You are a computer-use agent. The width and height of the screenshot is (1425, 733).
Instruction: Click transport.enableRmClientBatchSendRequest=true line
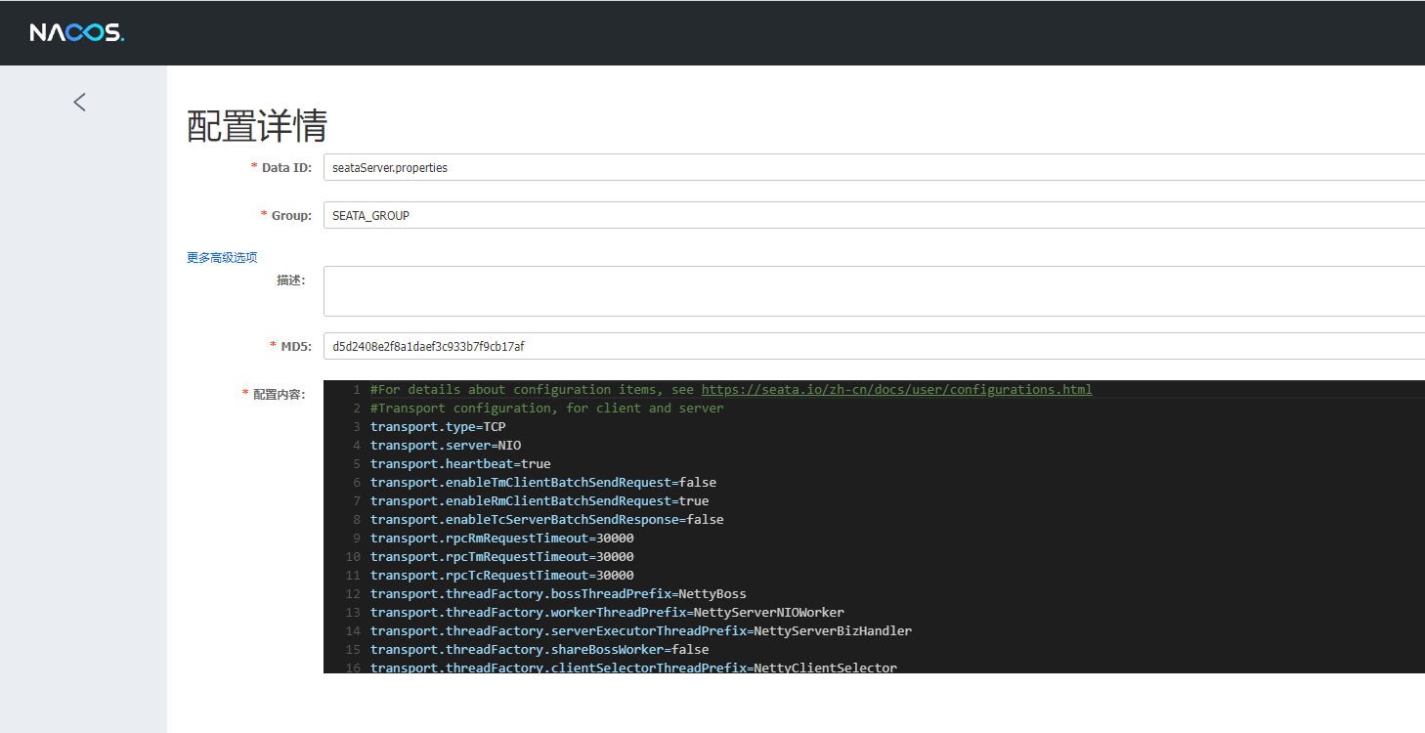540,501
